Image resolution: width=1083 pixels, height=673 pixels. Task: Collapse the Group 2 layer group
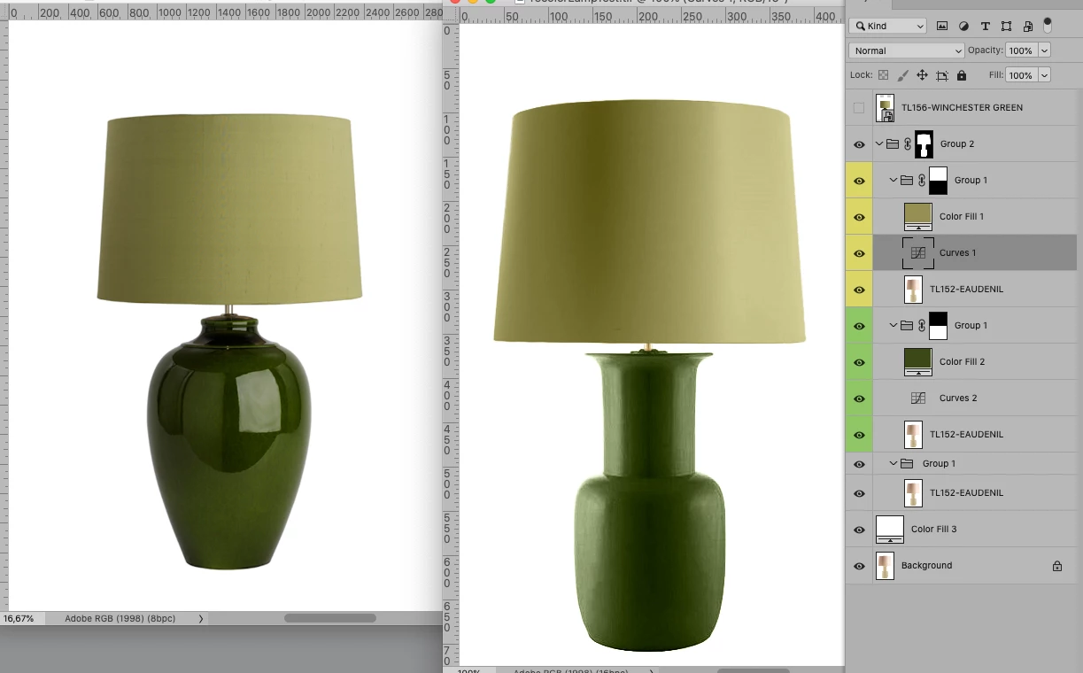[x=879, y=143]
